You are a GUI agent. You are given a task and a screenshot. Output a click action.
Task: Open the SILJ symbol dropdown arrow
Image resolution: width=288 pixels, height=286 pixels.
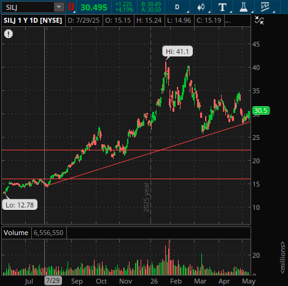[59, 7]
